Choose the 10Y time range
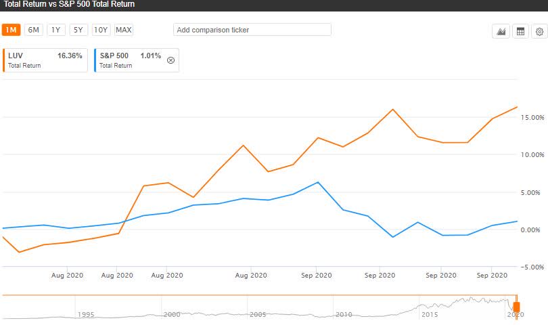This screenshot has height=325, width=548. 101,30
